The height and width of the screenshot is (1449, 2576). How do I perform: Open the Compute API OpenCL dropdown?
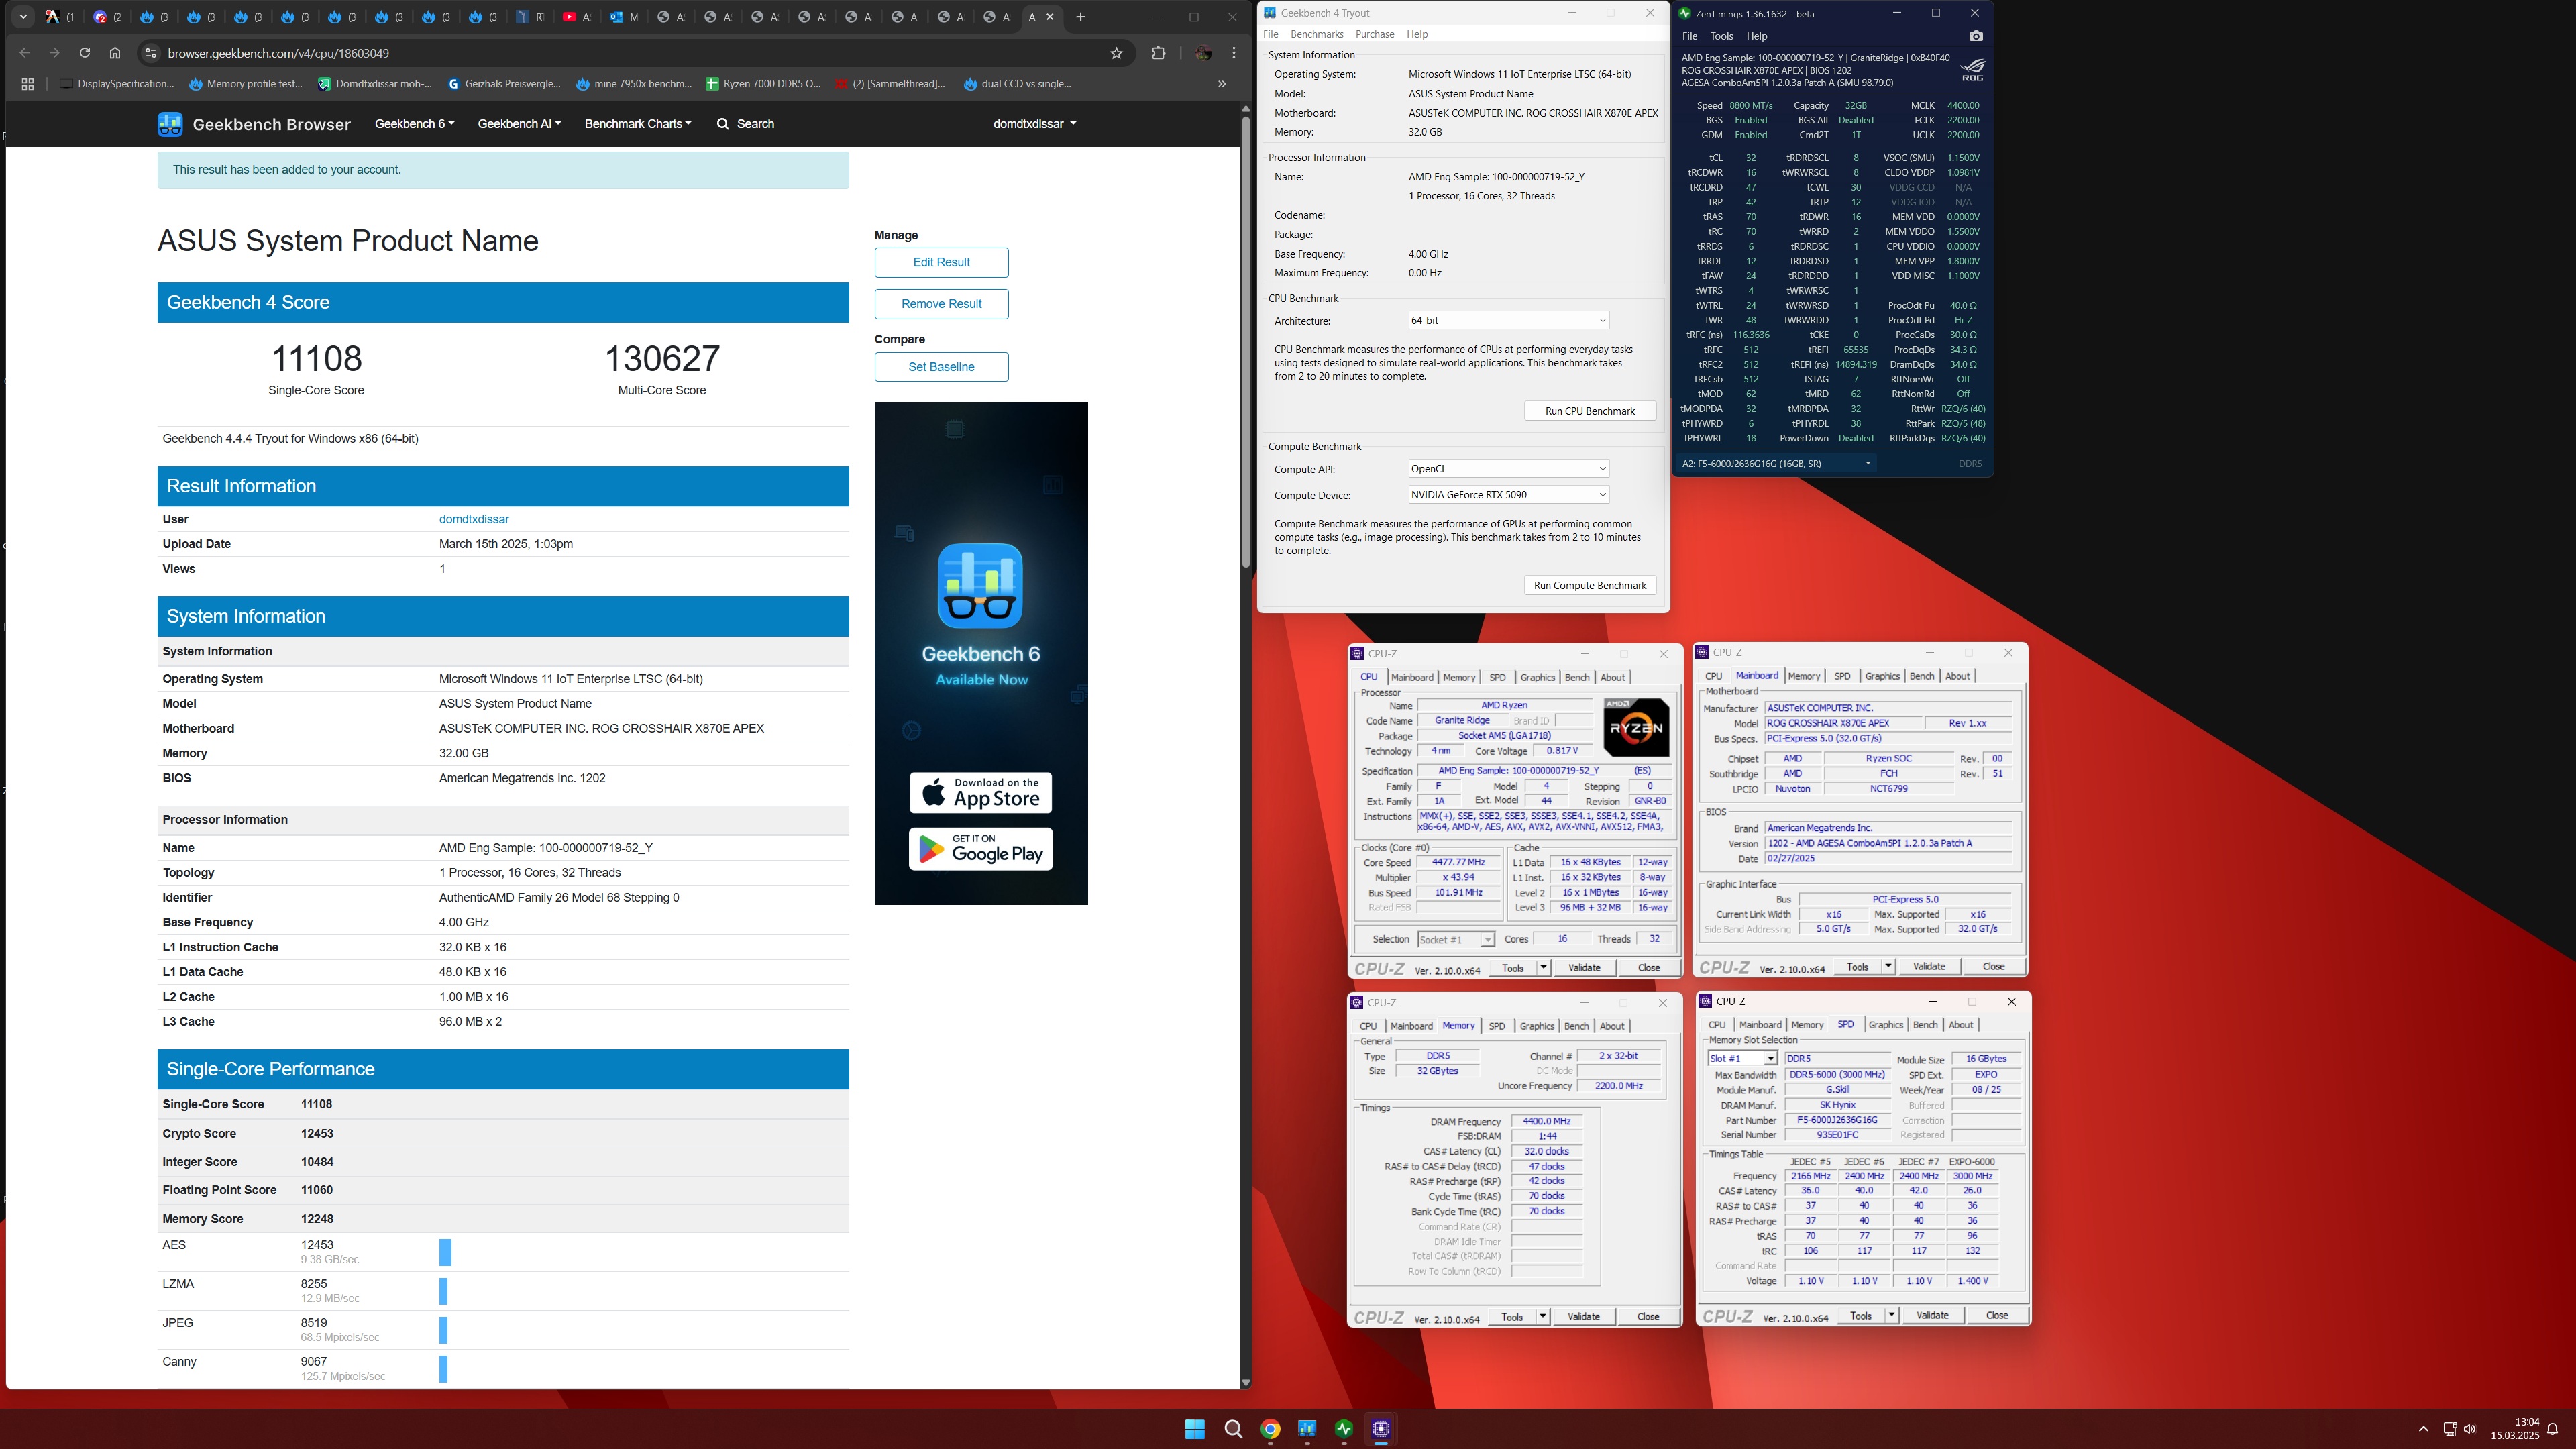1508,469
